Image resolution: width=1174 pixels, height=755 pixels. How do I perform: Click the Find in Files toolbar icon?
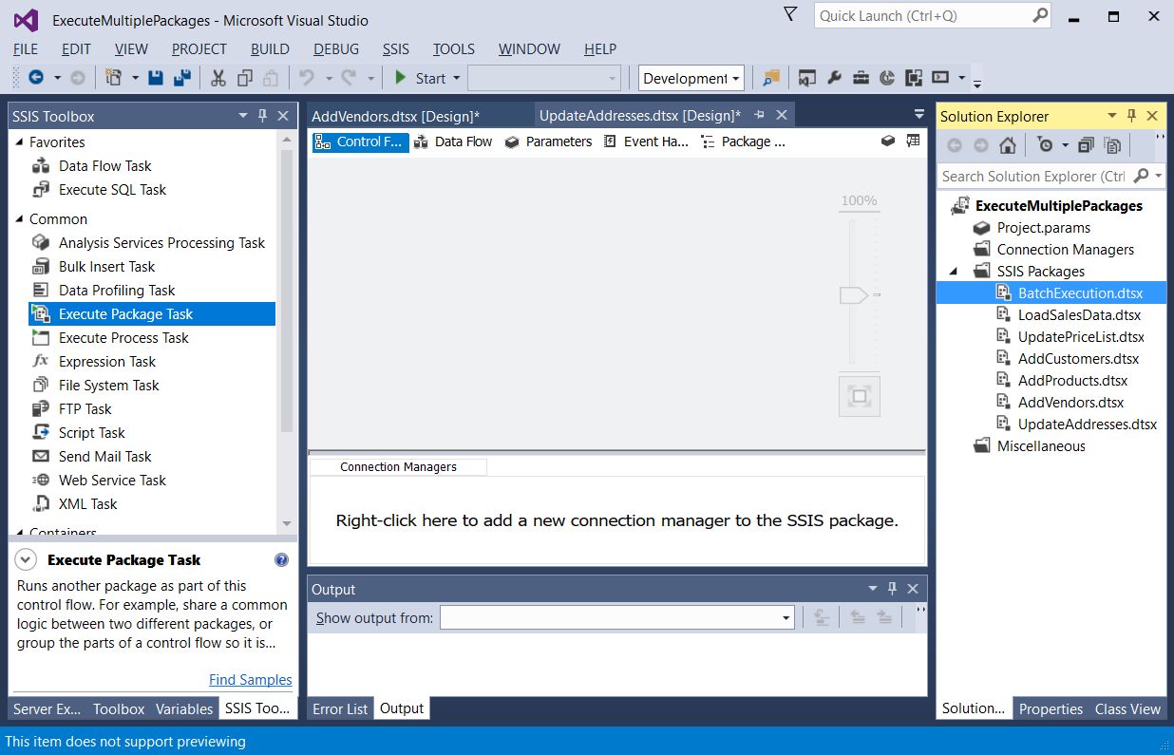point(771,78)
